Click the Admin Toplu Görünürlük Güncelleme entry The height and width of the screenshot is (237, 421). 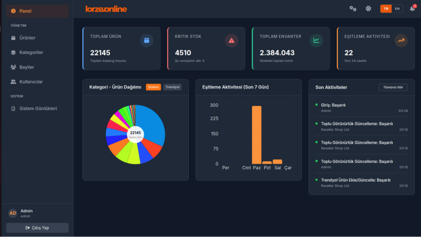pyautogui.click(x=361, y=164)
